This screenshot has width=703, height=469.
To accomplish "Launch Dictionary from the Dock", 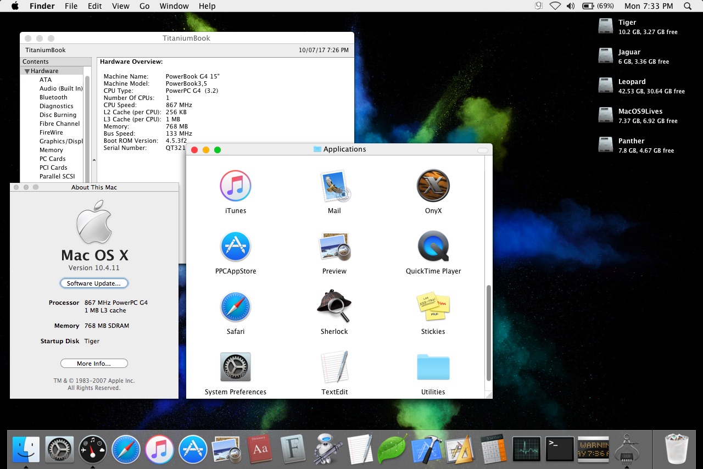I will (259, 450).
